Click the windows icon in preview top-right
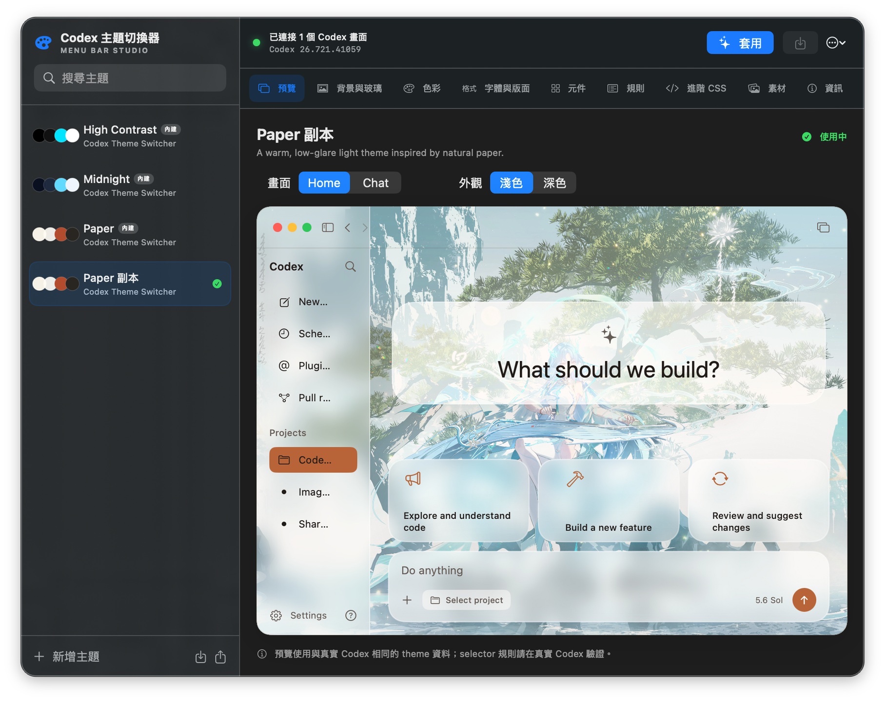The image size is (885, 701). 823,227
